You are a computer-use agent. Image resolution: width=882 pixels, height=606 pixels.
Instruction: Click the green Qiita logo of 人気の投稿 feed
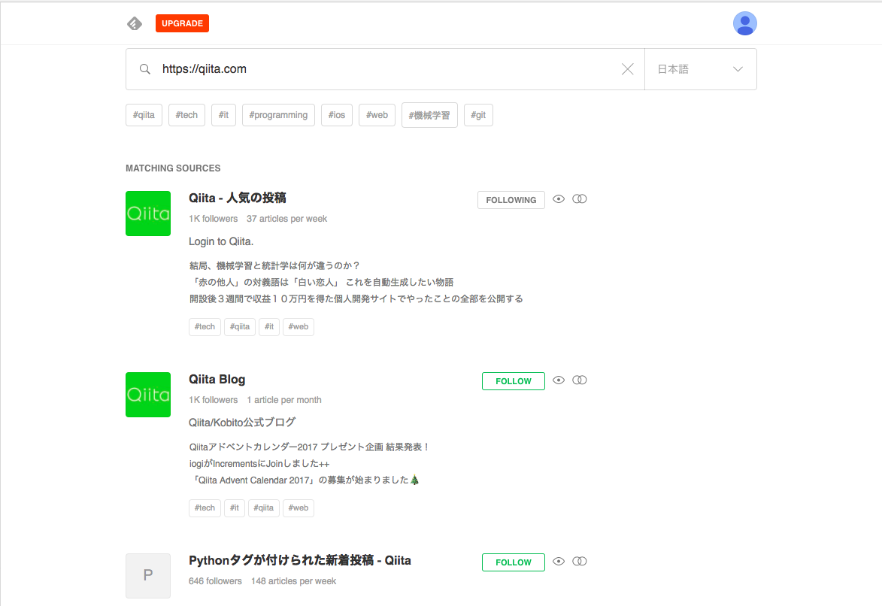pyautogui.click(x=148, y=213)
